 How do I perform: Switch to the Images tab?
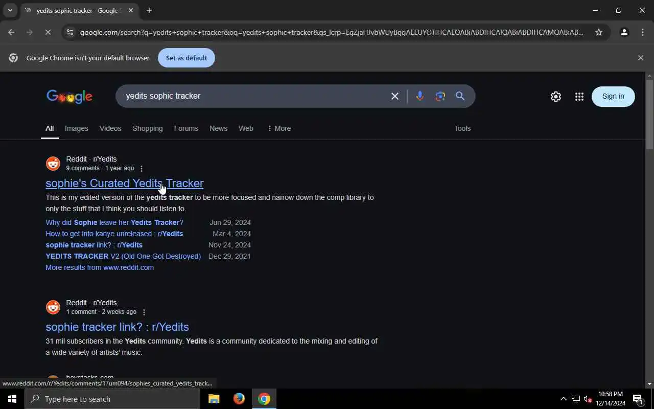pyautogui.click(x=76, y=128)
